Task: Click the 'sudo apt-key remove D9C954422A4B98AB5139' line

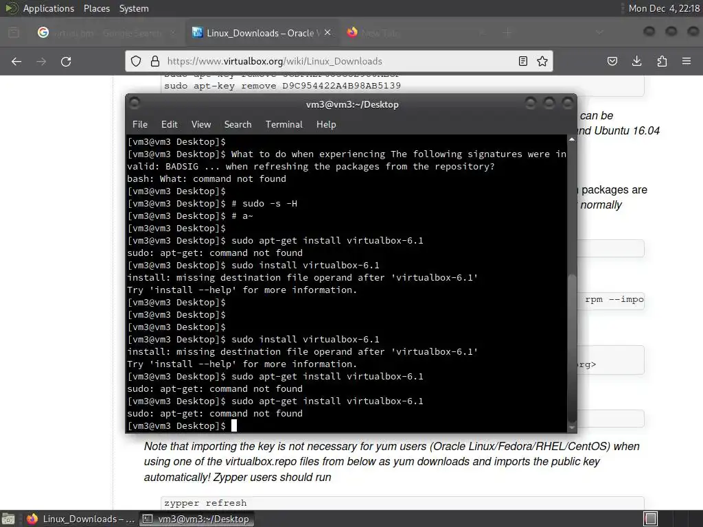Action: [282, 86]
